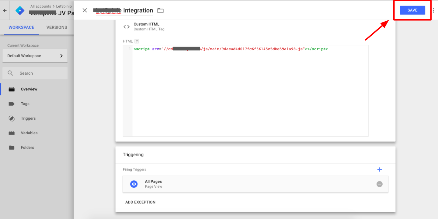Click the All Pages eye icon

tap(134, 184)
